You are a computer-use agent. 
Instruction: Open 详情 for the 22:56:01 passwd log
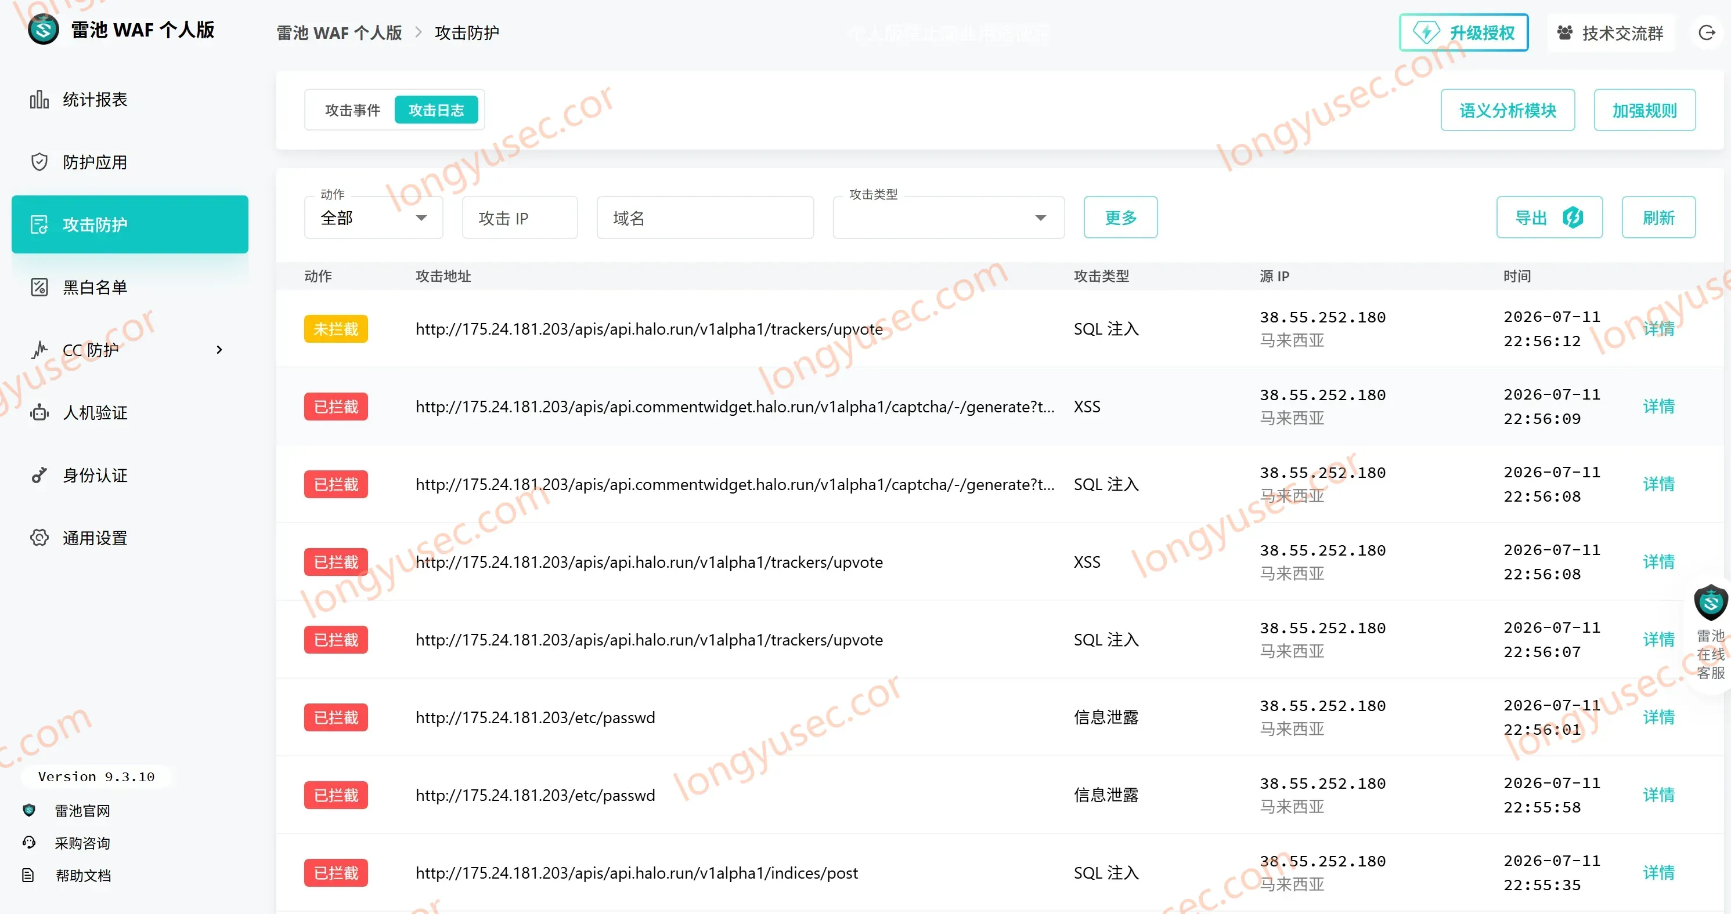pos(1658,717)
